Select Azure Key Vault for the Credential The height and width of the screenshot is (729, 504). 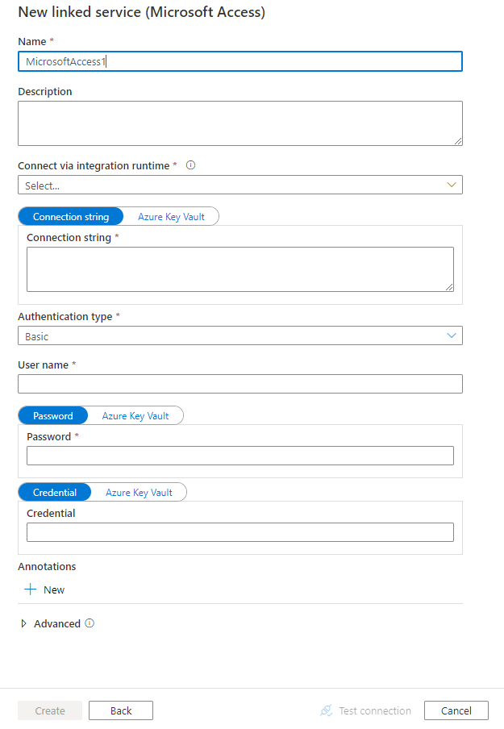pos(139,492)
